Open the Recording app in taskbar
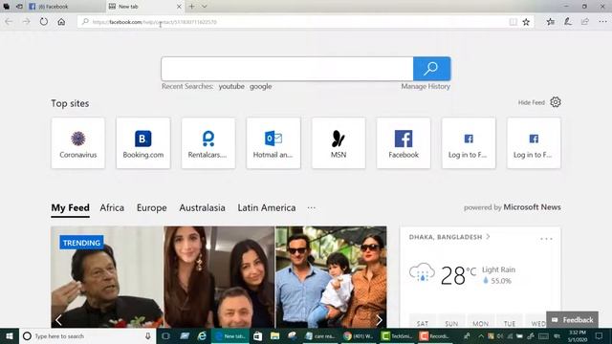The height and width of the screenshot is (344, 612). pos(435,336)
